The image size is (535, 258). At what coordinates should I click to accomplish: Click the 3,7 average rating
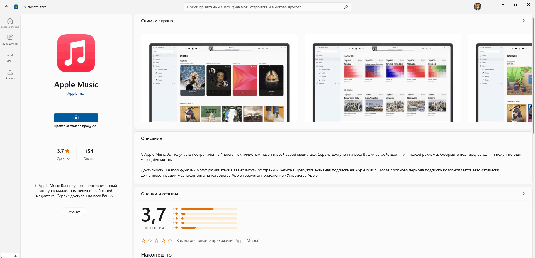coord(63,151)
